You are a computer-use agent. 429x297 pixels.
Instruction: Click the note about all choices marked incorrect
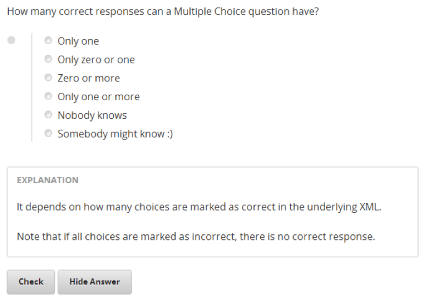point(196,238)
